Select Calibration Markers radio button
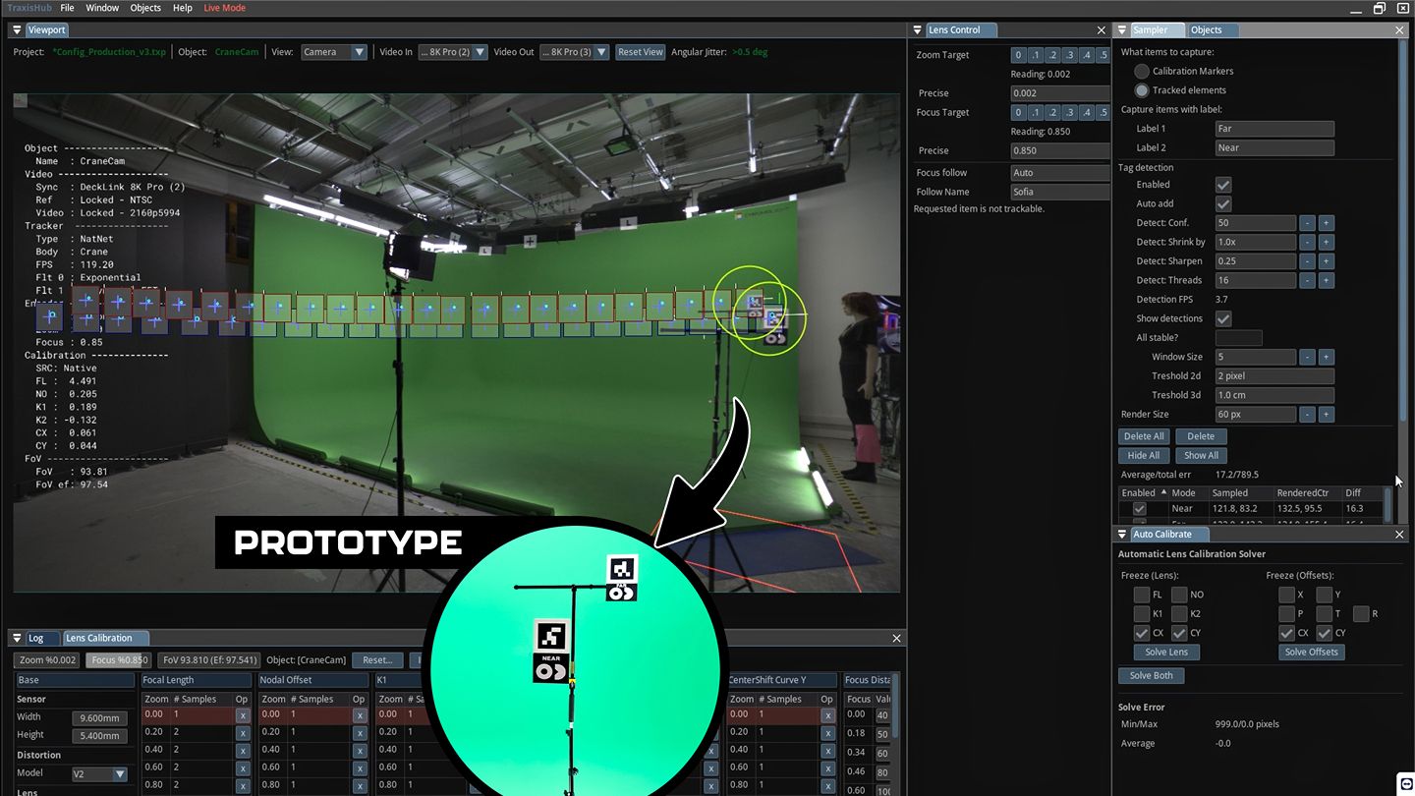Viewport: 1415px width, 796px height. [1142, 72]
